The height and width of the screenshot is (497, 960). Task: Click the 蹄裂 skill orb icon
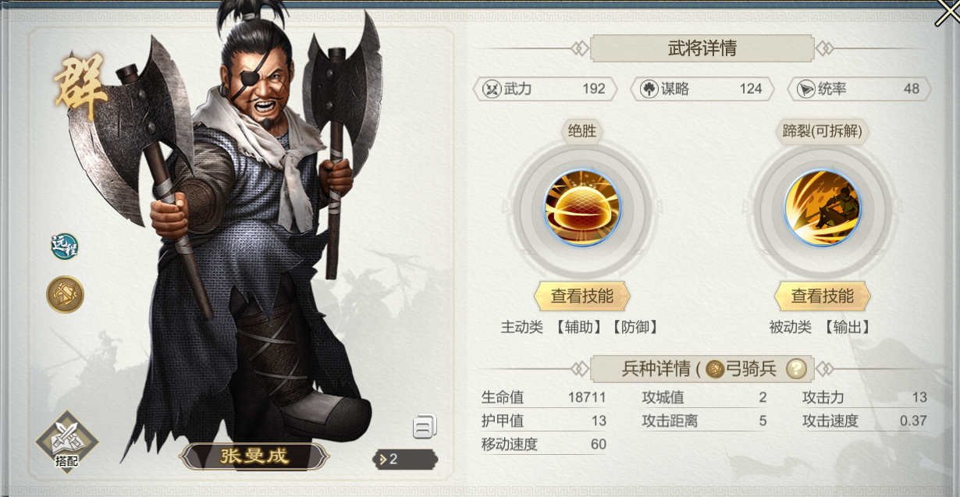point(823,208)
